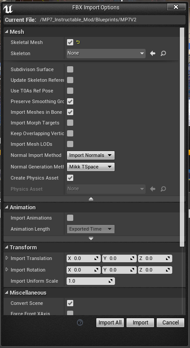Tick the Import Animations checkbox

tap(70, 218)
